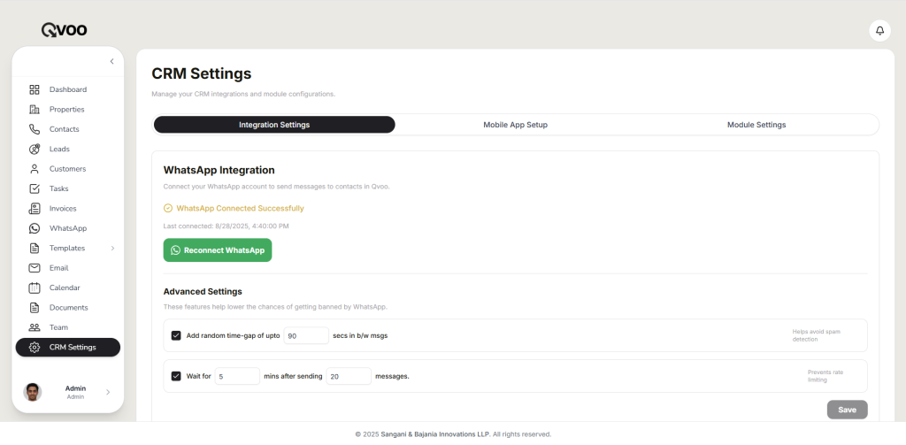Image resolution: width=906 pixels, height=445 pixels.
Task: Open the Admin profile menu chevron
Action: point(108,392)
